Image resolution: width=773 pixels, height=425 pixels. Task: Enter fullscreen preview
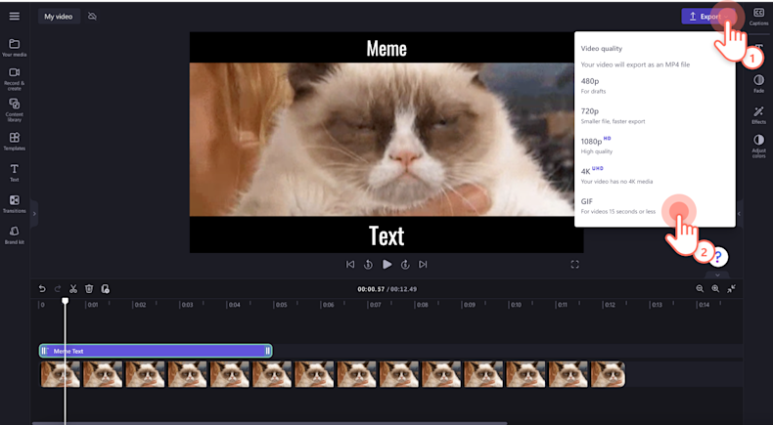[x=574, y=265]
